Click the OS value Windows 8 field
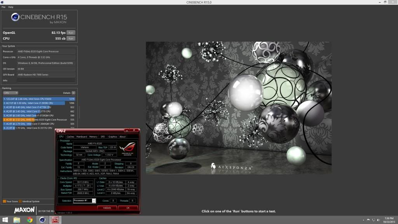The width and height of the screenshot is (398, 224). point(46,63)
